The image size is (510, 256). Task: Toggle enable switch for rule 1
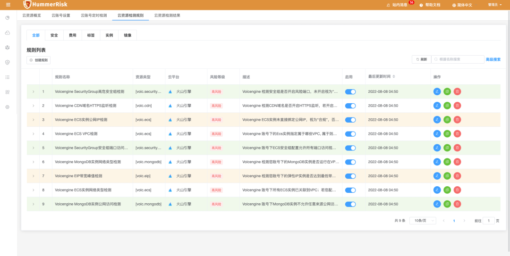(350, 91)
